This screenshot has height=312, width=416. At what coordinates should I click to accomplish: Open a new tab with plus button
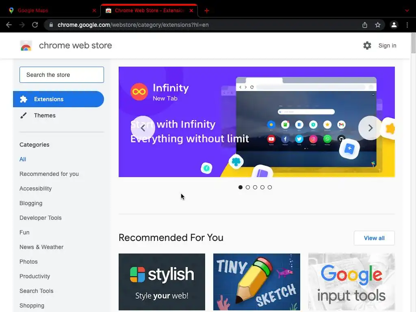207,11
